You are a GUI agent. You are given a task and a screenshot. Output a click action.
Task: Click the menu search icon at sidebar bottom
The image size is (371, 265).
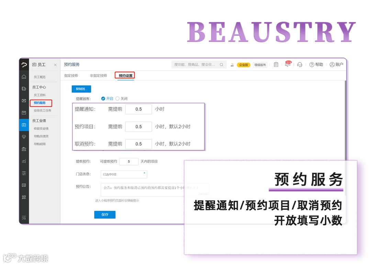pyautogui.click(x=24, y=218)
